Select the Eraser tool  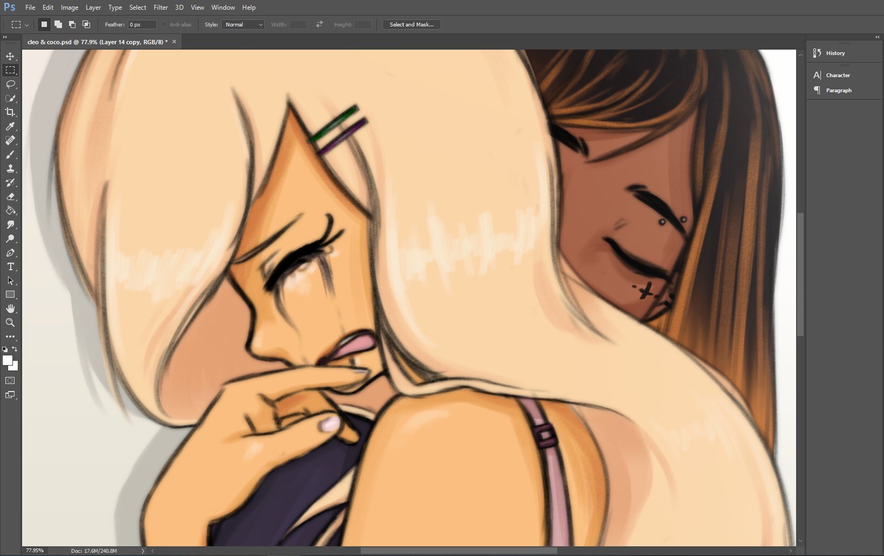(x=10, y=197)
